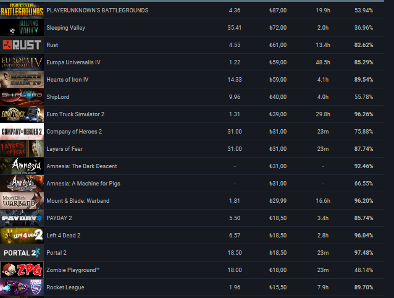Open the Layers of Fear thumbnail
Image resolution: width=394 pixels, height=298 pixels.
pos(22,149)
